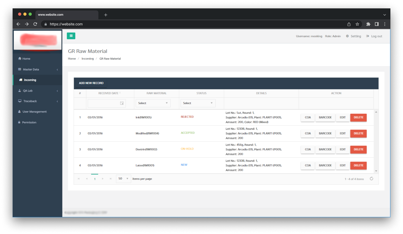Viewport: 403px width, 234px height.
Task: Click COA for Dextrin(RM1002) row
Action: [x=308, y=149]
